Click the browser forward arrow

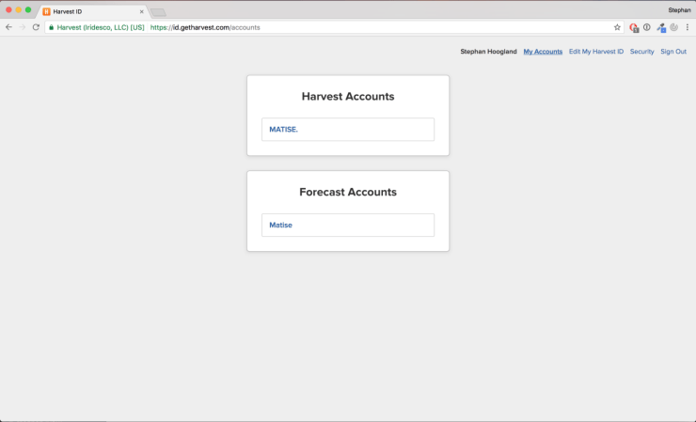23,27
